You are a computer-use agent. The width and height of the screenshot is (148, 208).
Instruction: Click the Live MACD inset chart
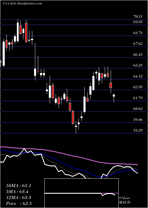pyautogui.click(x=81, y=193)
